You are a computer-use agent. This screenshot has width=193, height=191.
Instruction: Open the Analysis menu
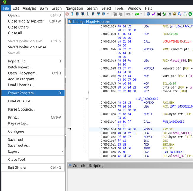(x=29, y=8)
